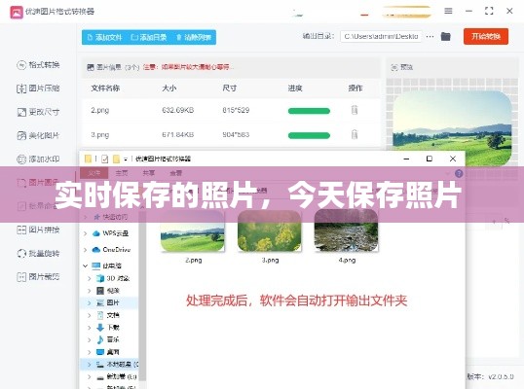Select the 更改尺寸 resize tool in sidebar
The width and height of the screenshot is (524, 389).
(x=38, y=112)
